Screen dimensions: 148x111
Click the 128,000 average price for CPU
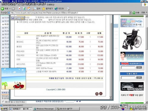pos(69,37)
